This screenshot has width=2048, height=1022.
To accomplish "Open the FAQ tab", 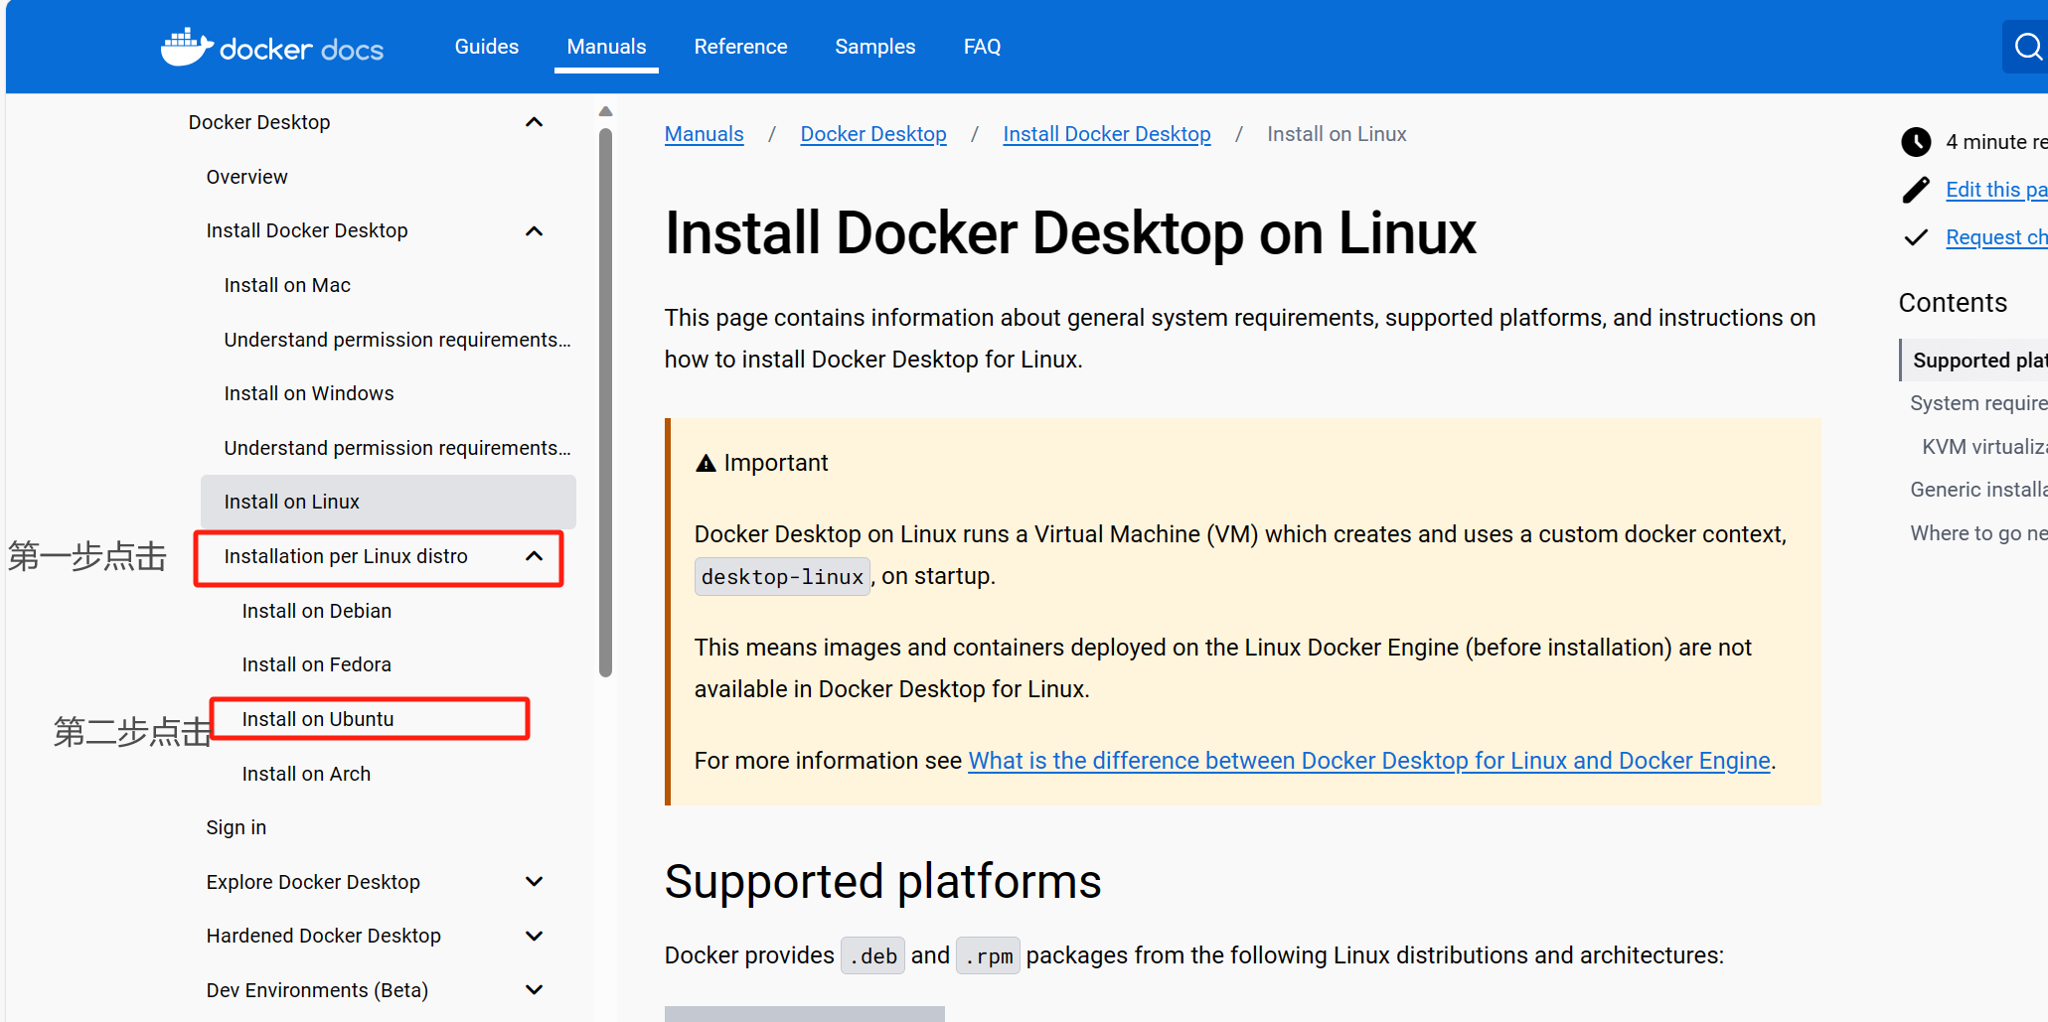I will click(982, 47).
